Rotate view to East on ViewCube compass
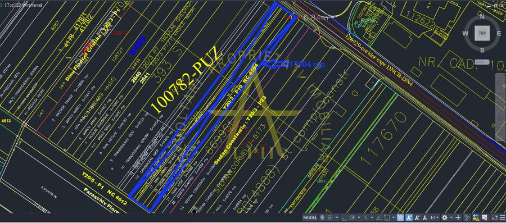 tap(499, 33)
